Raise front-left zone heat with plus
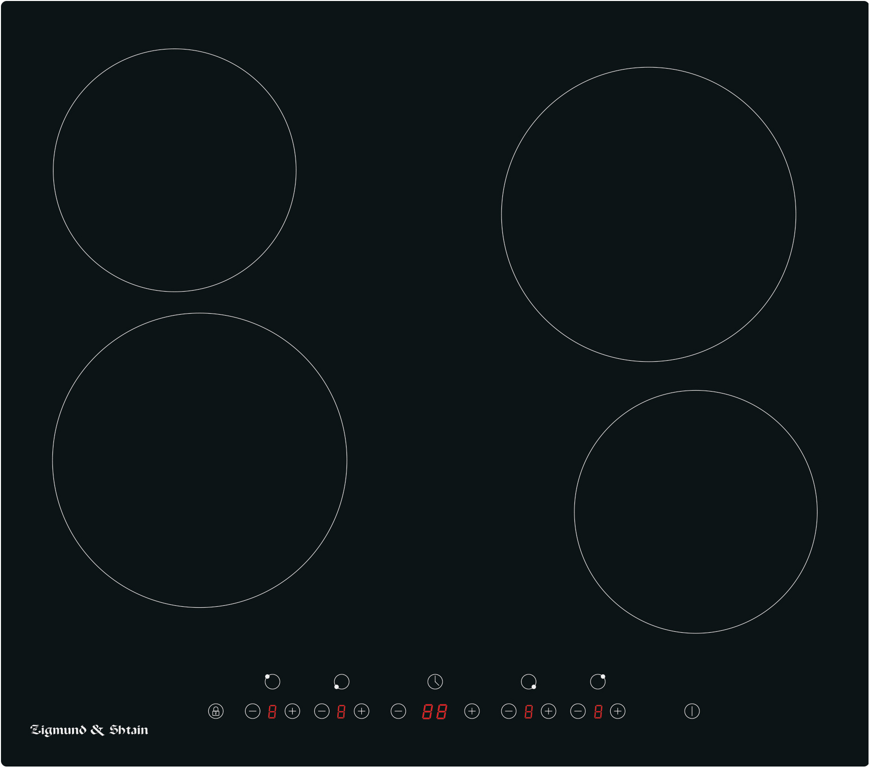 click(361, 711)
